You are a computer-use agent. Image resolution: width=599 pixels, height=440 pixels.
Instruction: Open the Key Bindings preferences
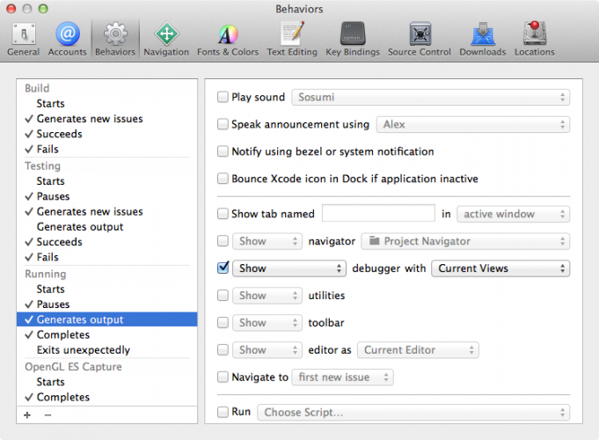[353, 39]
